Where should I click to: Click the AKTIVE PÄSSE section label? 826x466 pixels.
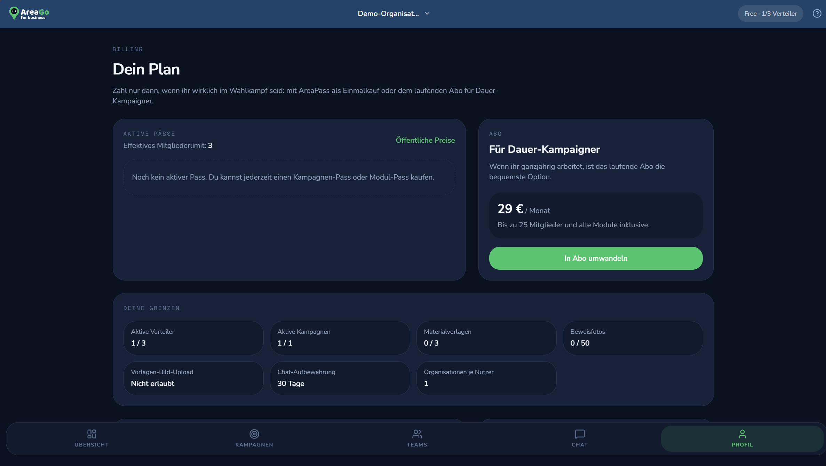click(149, 134)
